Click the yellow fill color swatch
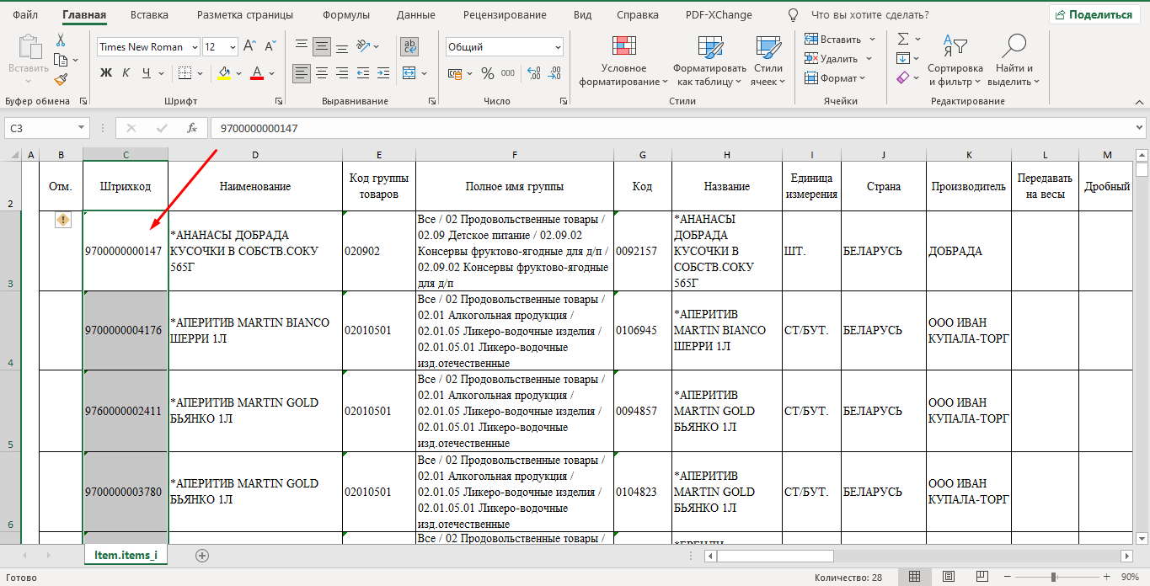 (223, 74)
